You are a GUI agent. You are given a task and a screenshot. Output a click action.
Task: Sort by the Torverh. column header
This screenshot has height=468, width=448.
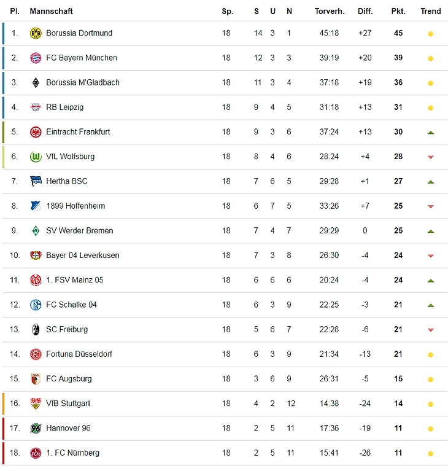[330, 11]
